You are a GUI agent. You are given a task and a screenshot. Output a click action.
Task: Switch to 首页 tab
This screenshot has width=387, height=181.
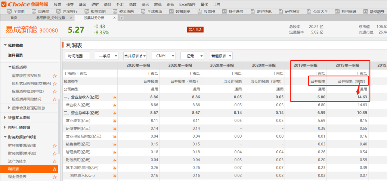[x=14, y=18]
